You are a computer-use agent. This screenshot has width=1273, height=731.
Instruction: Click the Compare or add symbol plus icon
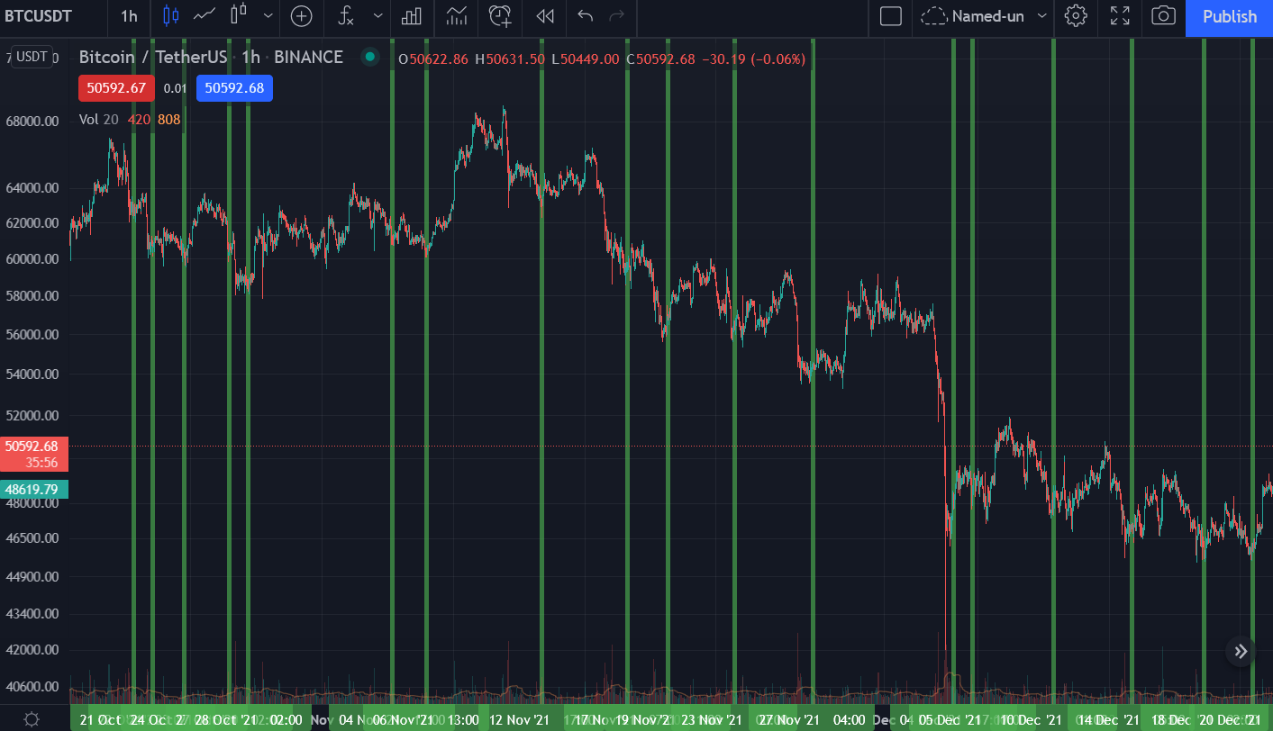[x=301, y=16]
